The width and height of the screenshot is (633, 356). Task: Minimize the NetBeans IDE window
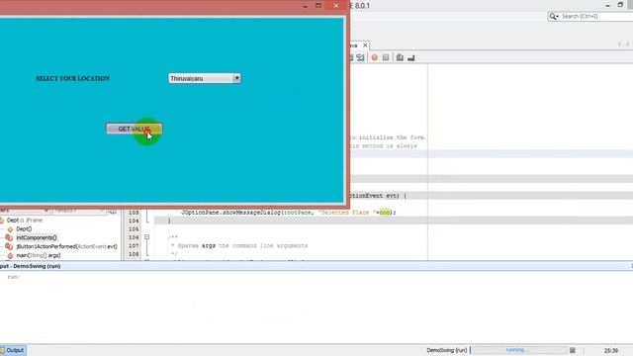607,5
